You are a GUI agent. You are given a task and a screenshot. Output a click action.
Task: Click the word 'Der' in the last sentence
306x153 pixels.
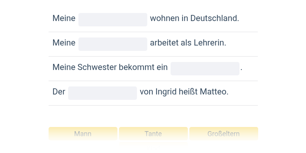[59, 92]
